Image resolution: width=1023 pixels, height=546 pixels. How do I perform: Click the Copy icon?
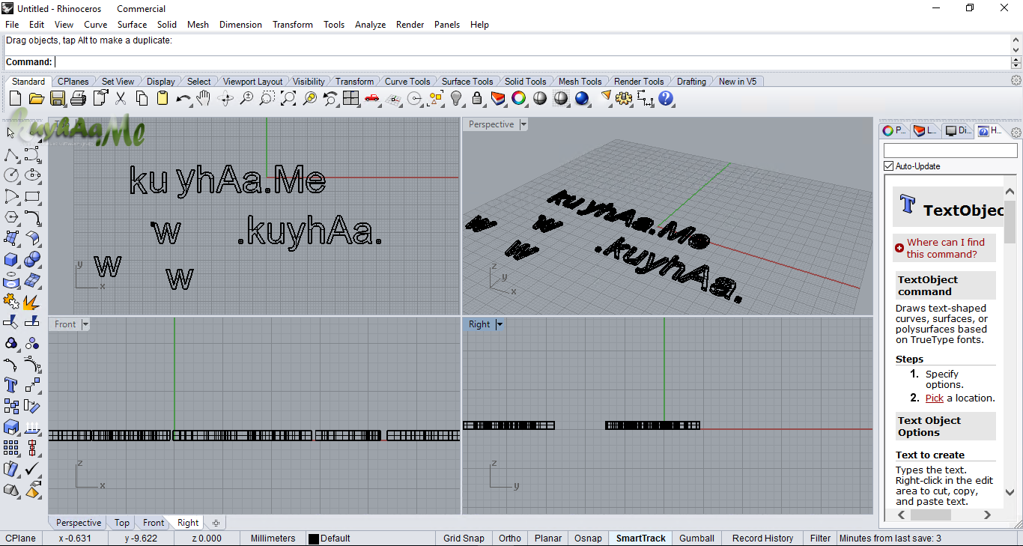(x=142, y=98)
